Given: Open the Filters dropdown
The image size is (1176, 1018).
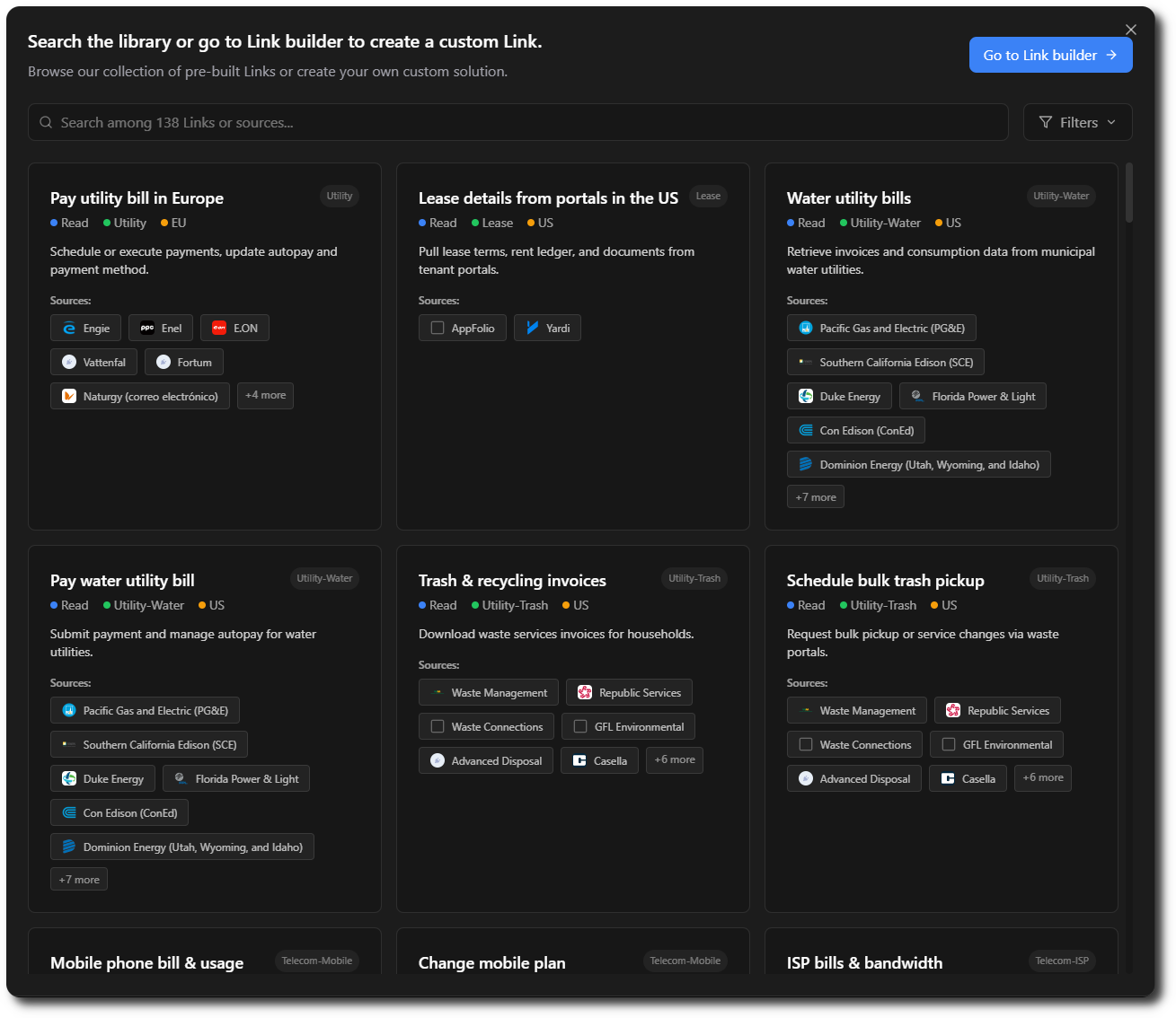Looking at the screenshot, I should [1077, 123].
